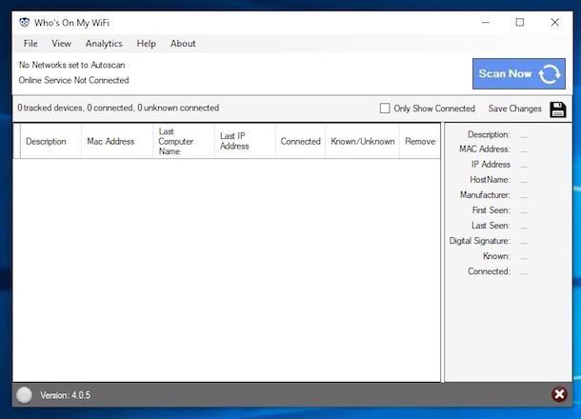Click Last IP Address column header

[x=245, y=141]
